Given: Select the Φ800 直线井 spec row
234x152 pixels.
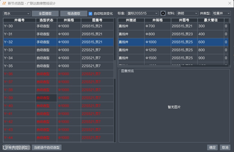Looking at the screenshot, I should [173, 34].
